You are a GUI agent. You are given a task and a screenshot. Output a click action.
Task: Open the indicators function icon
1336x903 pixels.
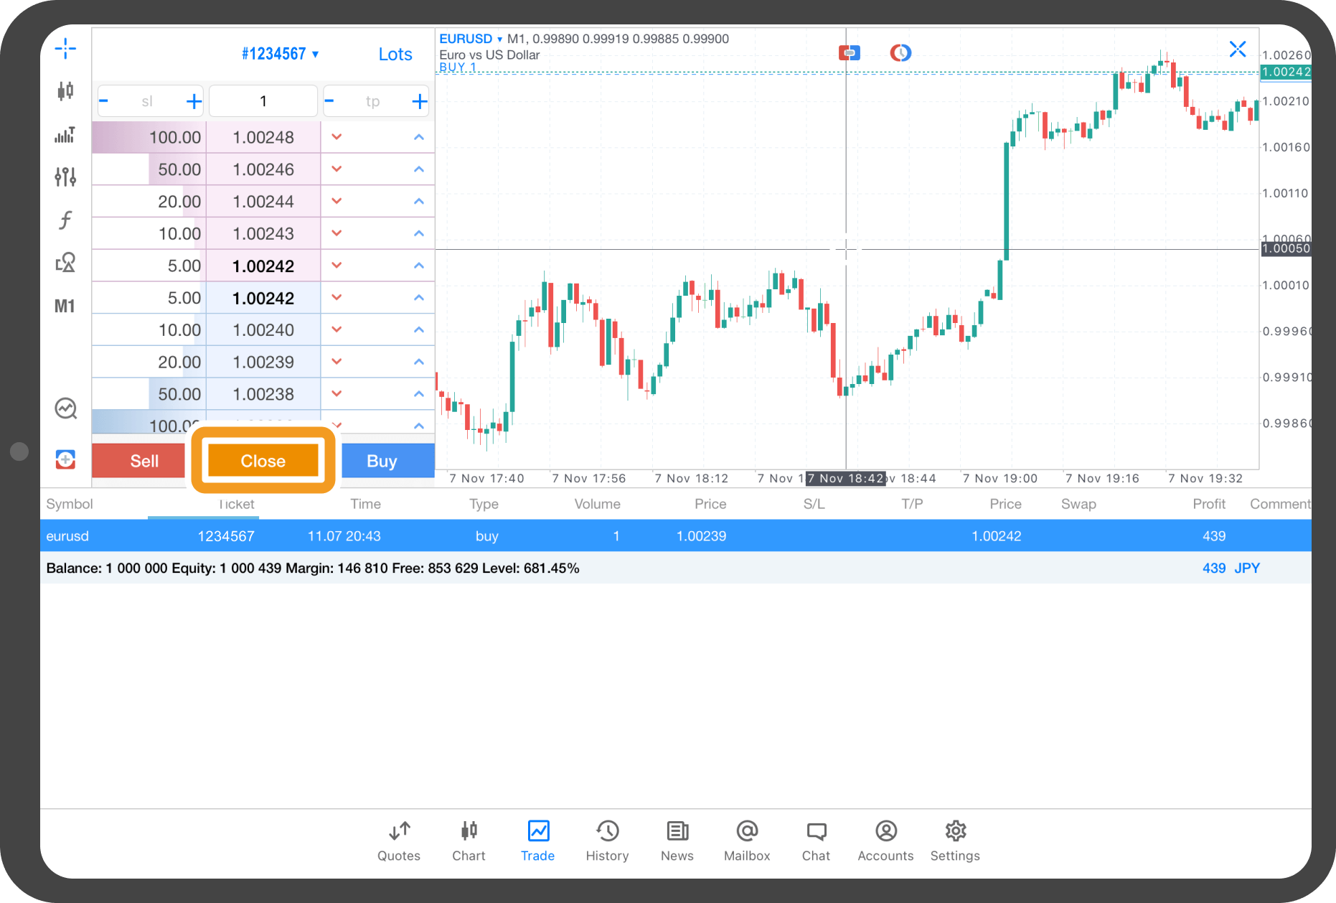[65, 220]
